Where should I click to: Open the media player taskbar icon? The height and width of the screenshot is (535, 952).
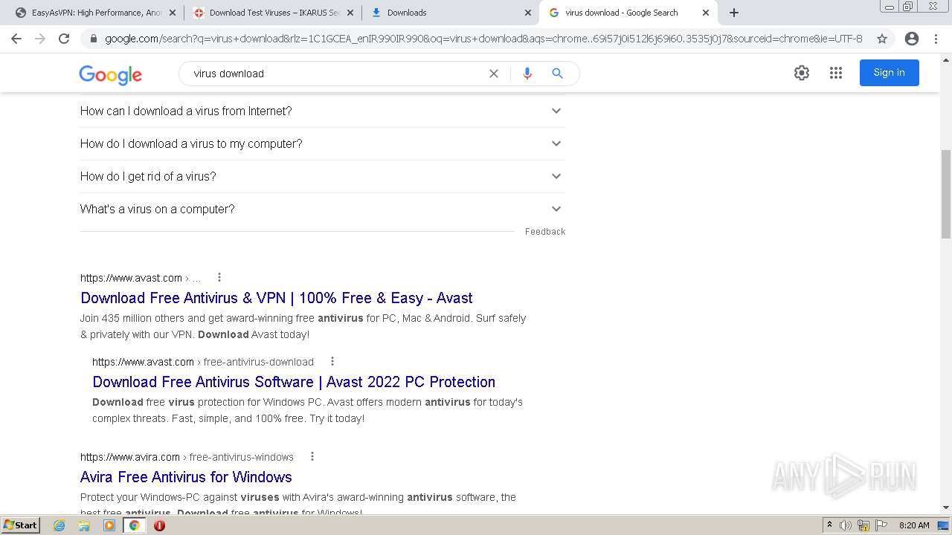[109, 525]
